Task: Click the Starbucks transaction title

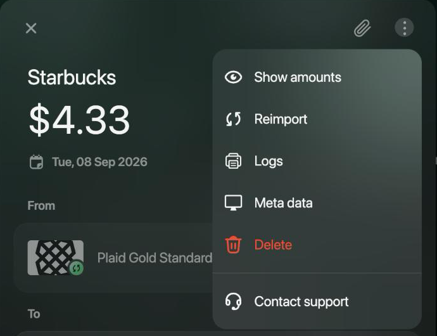Action: click(72, 77)
